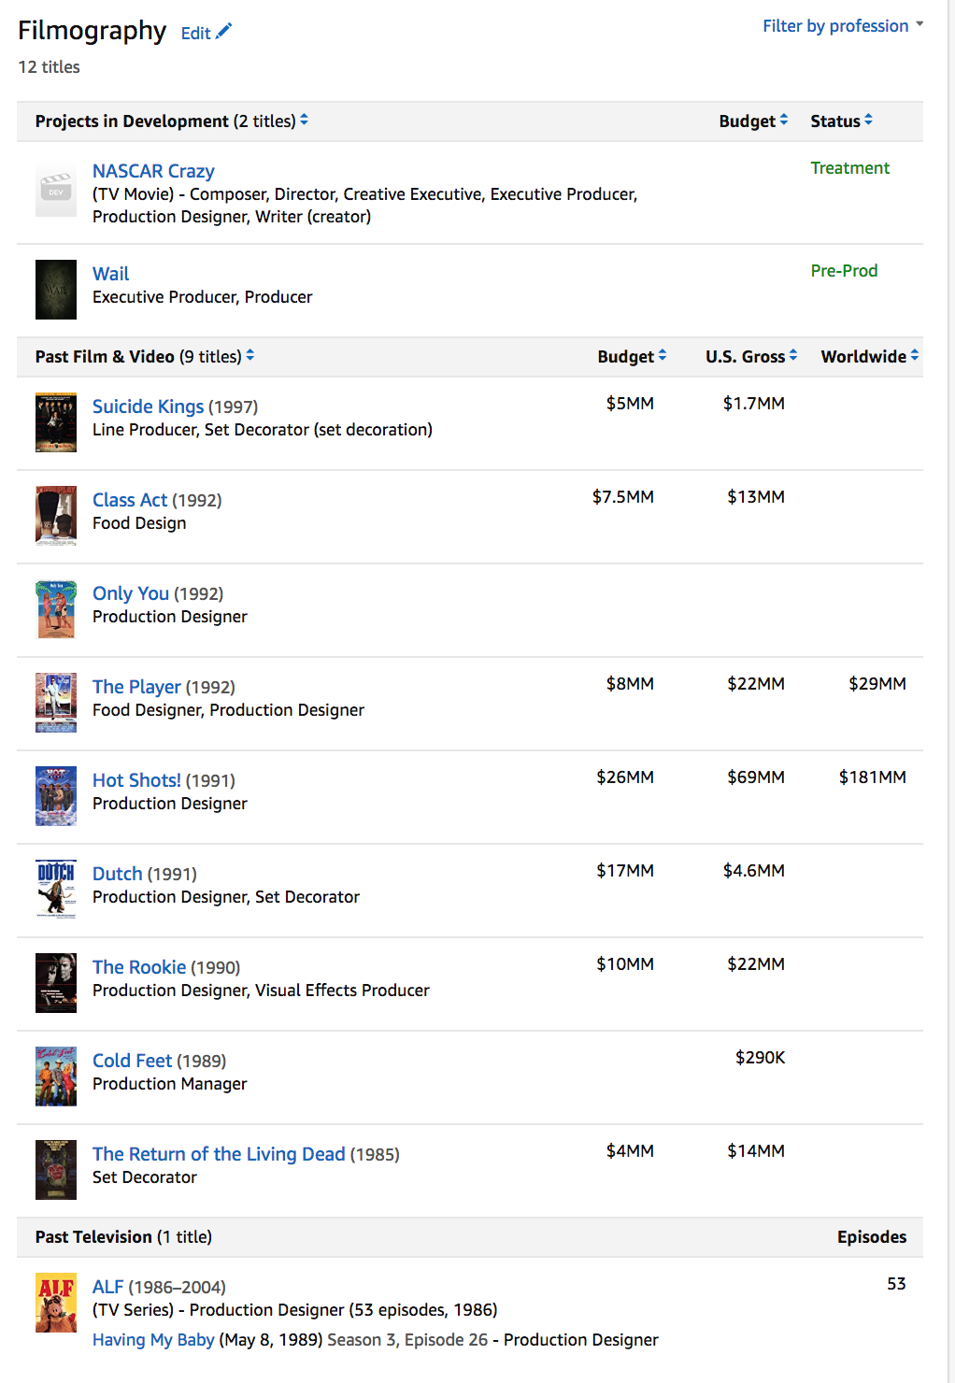Click the Edit pencil icon
This screenshot has width=955, height=1383.
[x=223, y=32]
